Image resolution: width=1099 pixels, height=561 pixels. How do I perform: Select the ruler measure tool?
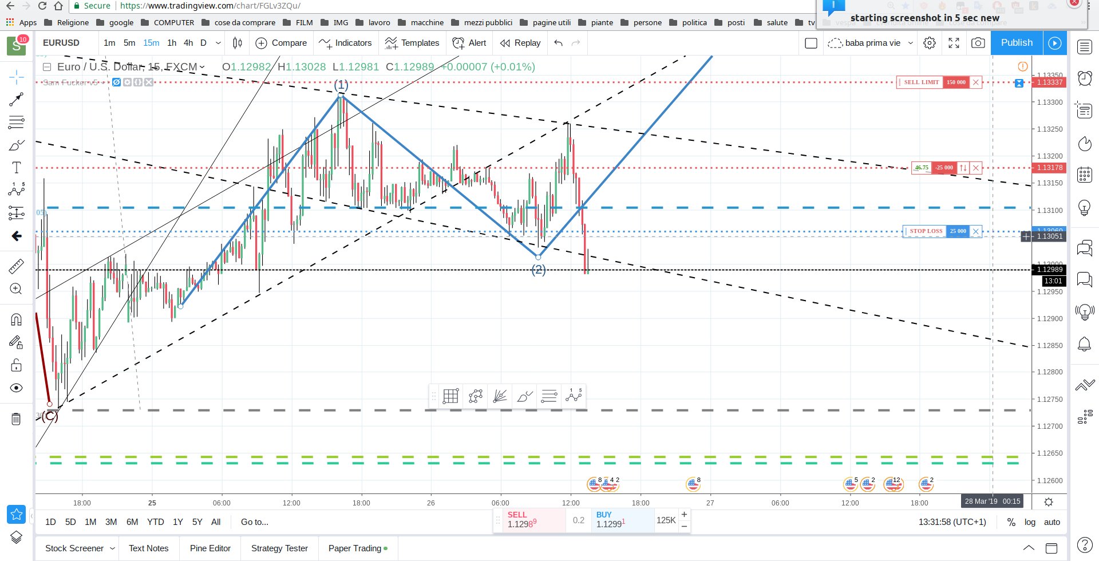(17, 266)
